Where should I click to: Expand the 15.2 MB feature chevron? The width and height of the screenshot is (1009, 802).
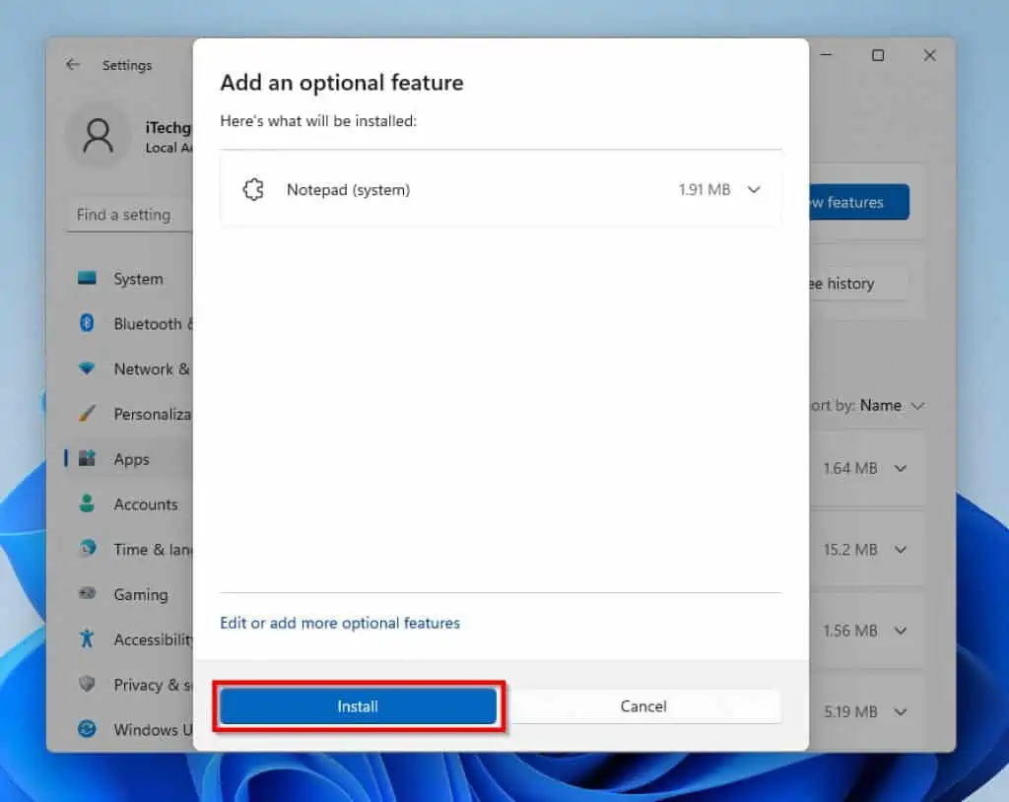(900, 550)
